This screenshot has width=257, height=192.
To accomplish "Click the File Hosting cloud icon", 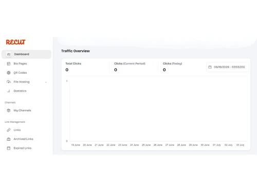I will [x=9, y=82].
